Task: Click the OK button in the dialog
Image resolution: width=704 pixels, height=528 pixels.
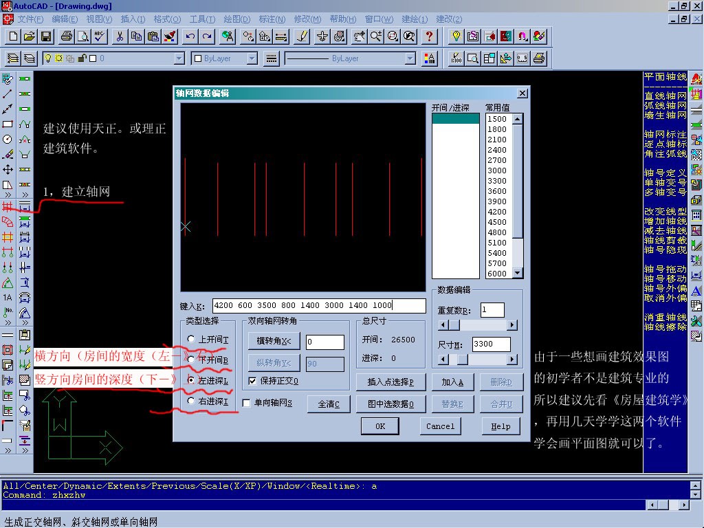Action: click(x=379, y=426)
